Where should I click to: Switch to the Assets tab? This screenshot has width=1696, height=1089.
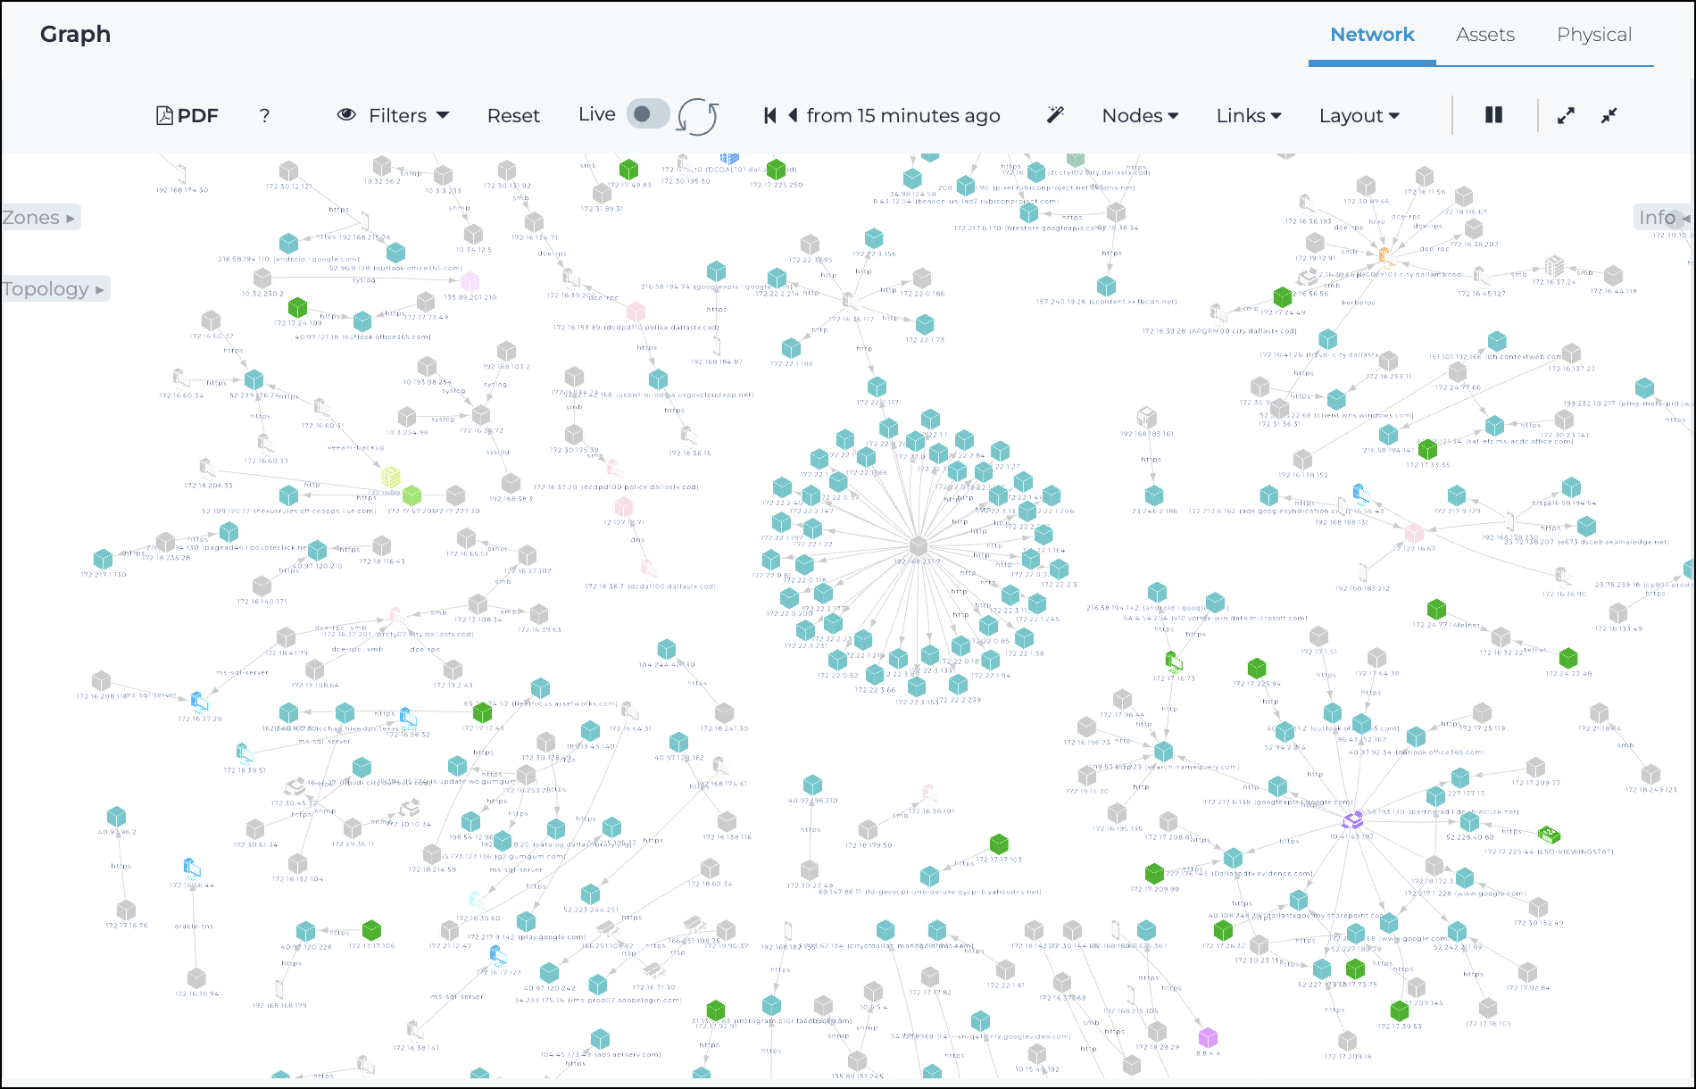click(x=1484, y=35)
